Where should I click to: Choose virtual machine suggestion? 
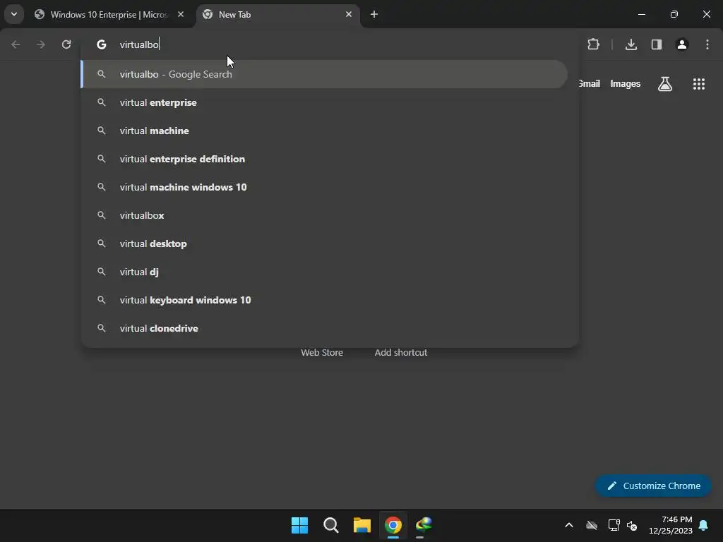[x=324, y=131]
